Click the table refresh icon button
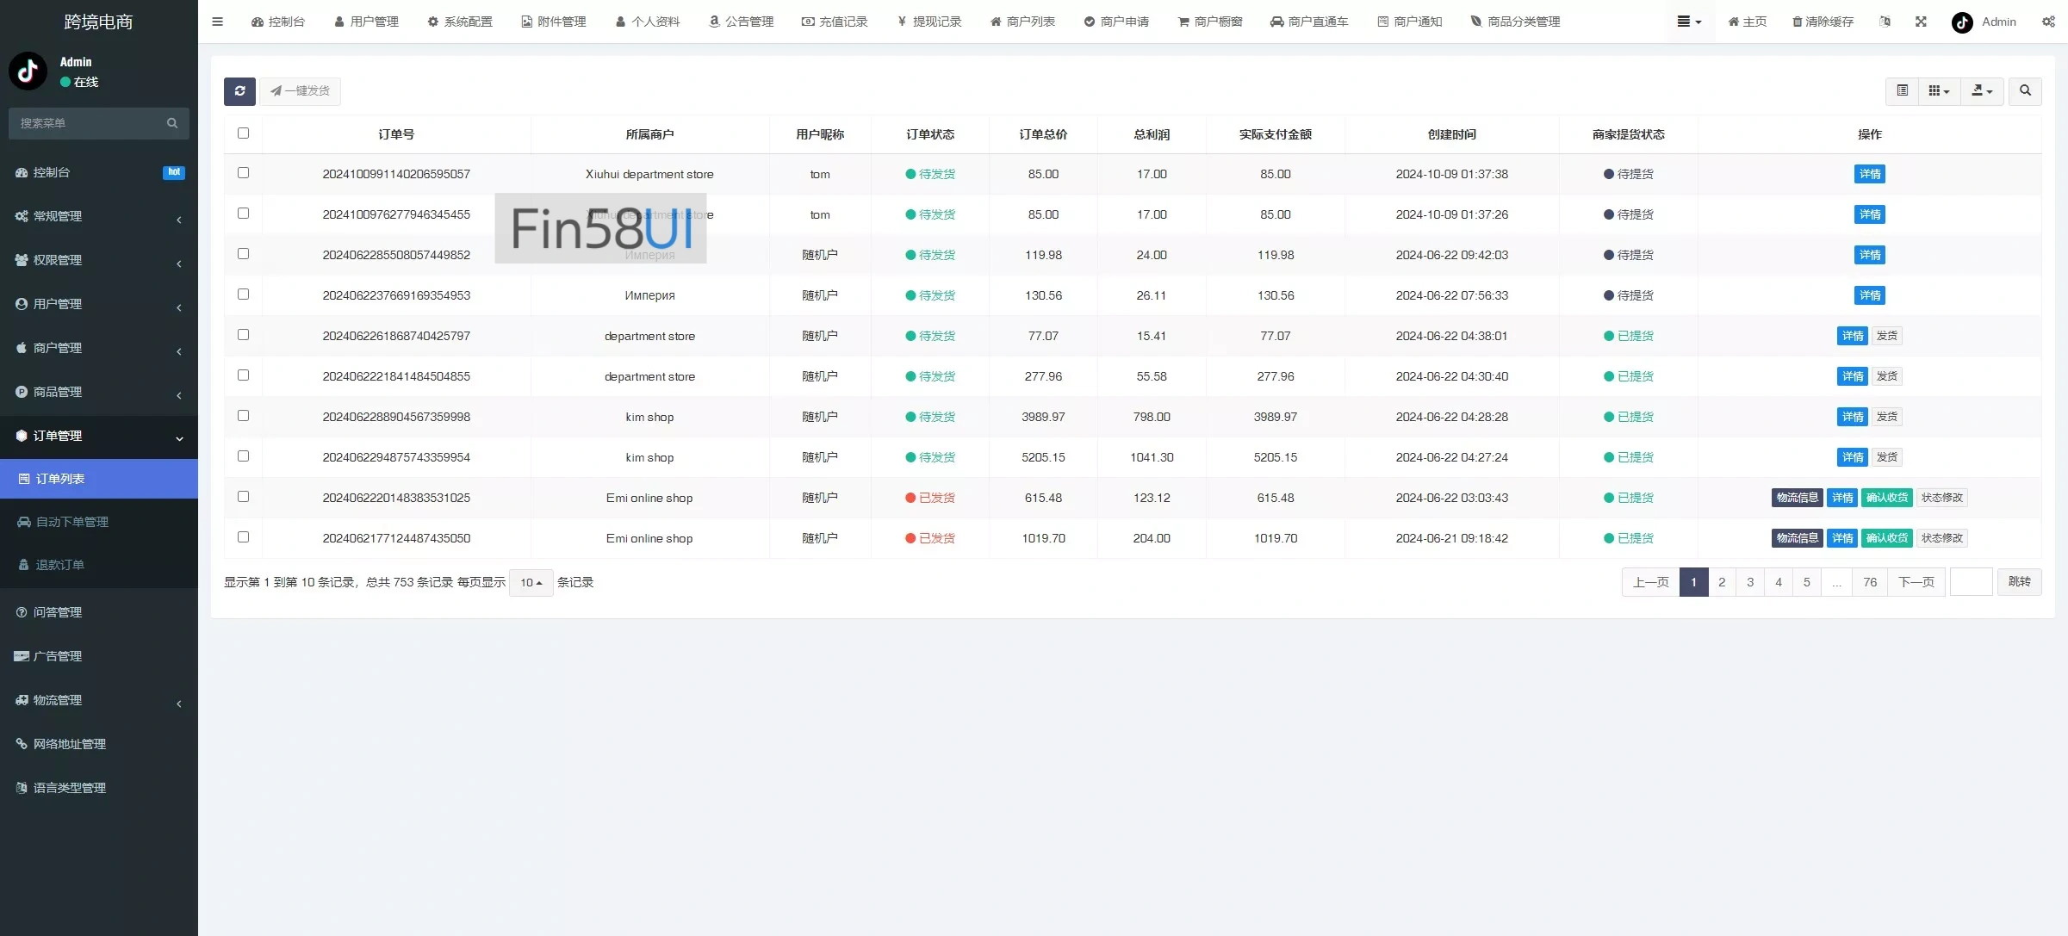This screenshot has width=2068, height=936. pos(239,91)
